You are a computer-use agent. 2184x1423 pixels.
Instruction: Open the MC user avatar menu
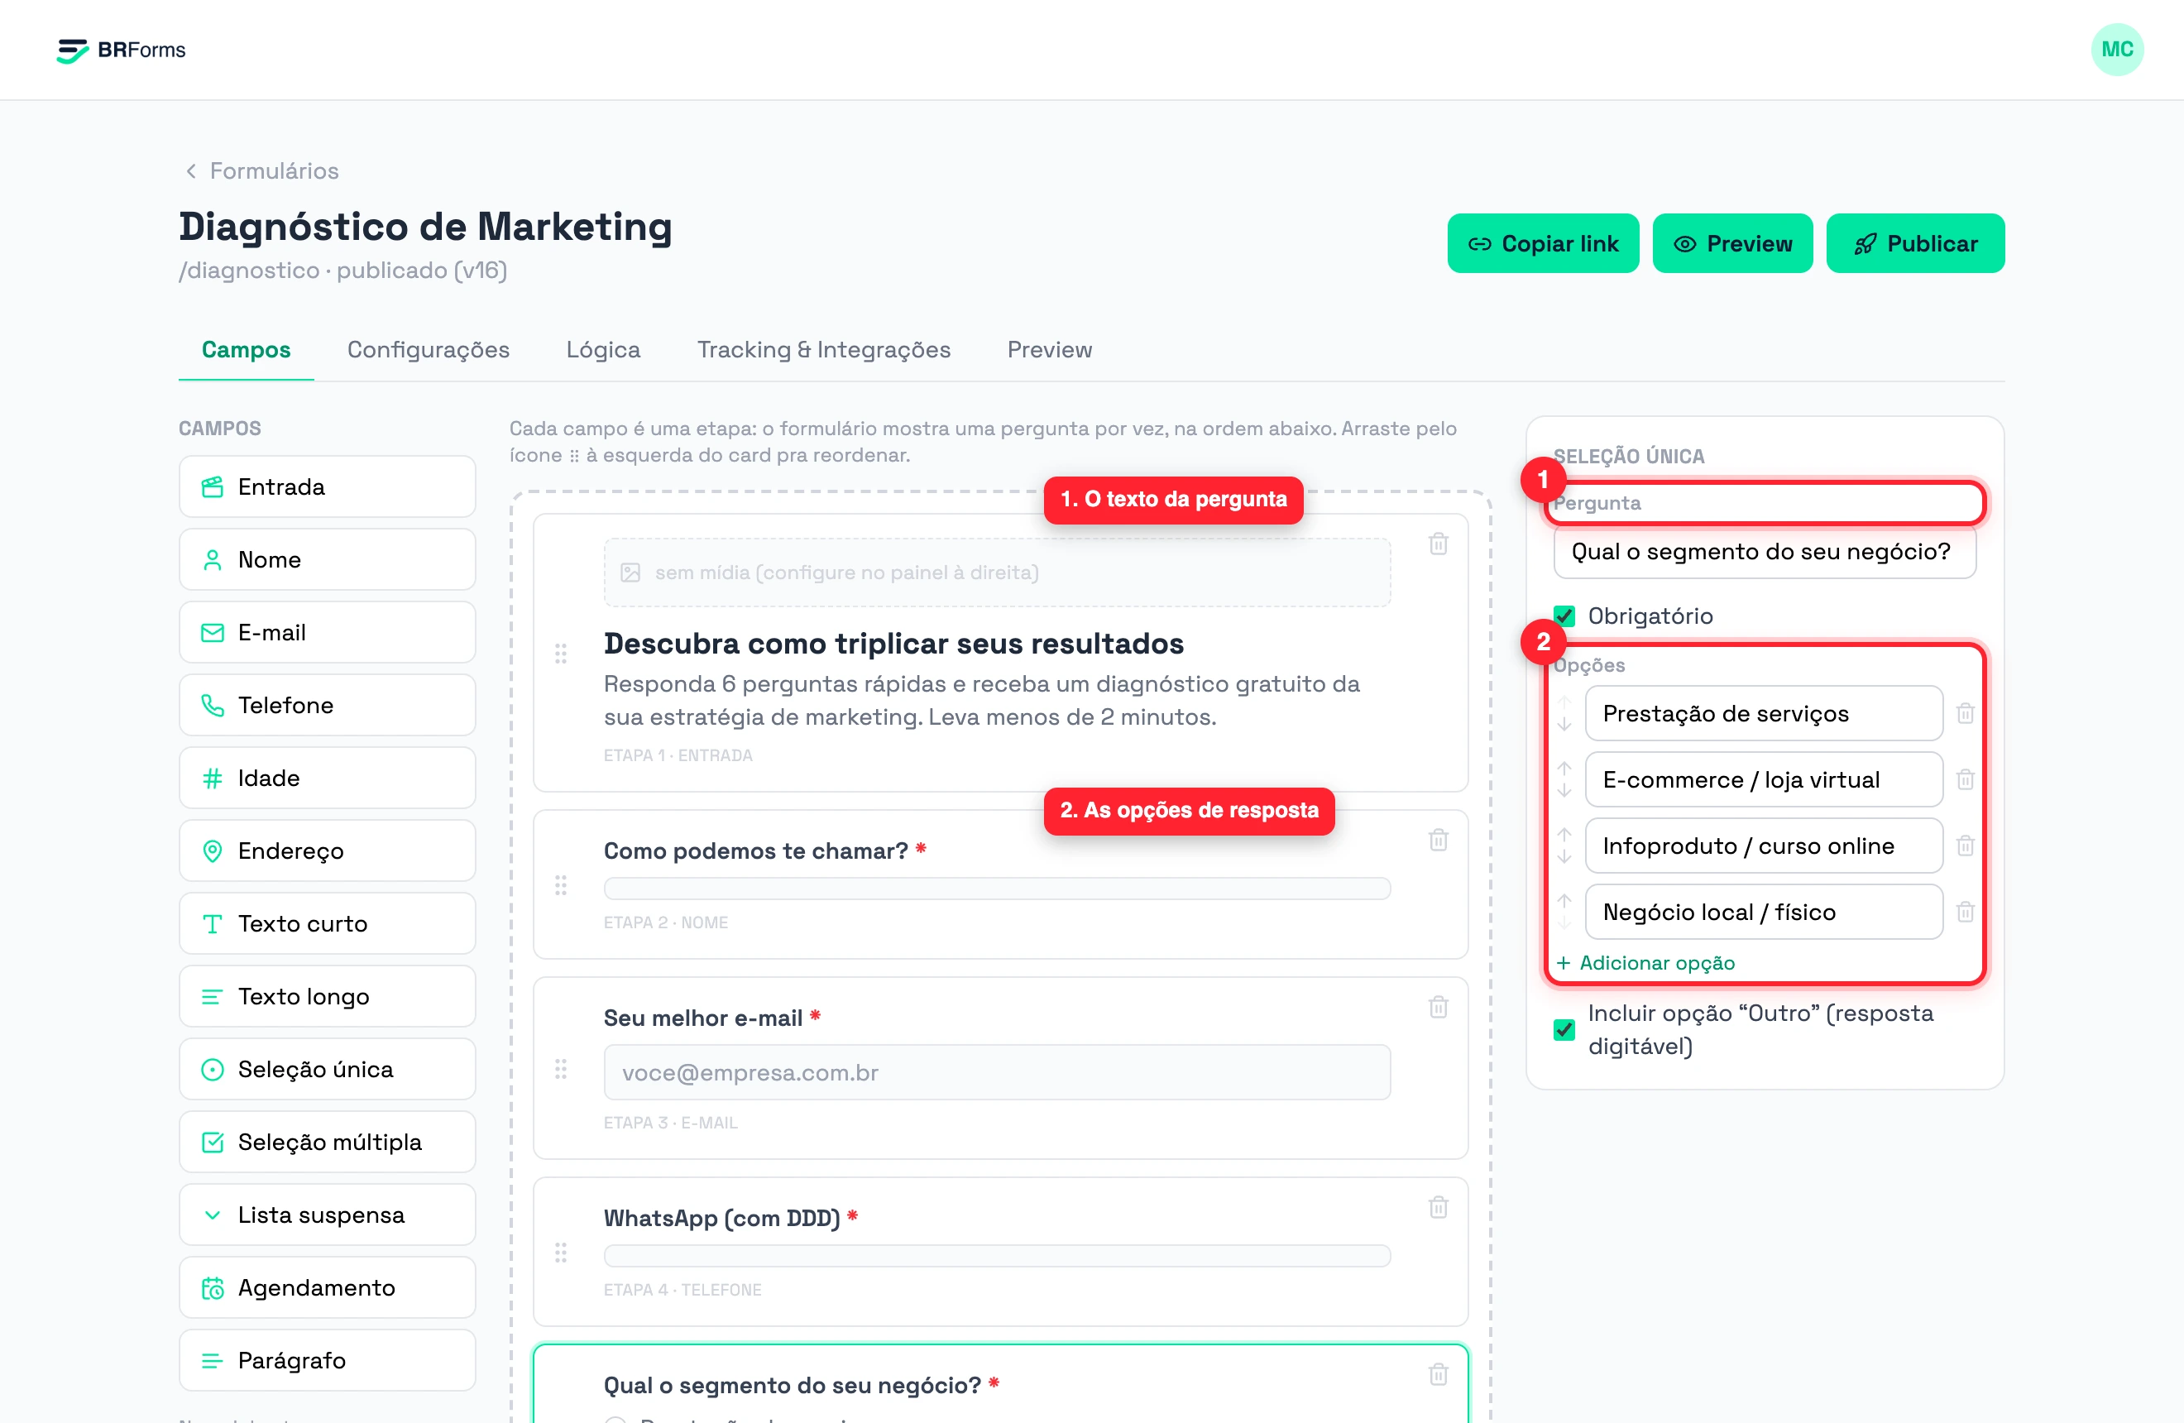point(2116,50)
